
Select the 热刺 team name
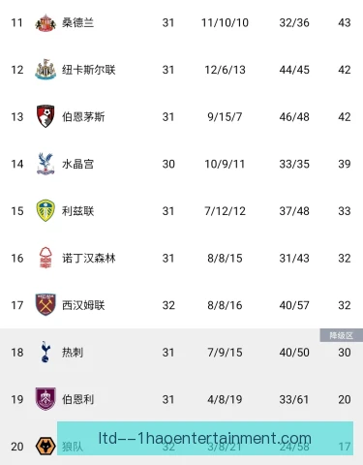(73, 352)
